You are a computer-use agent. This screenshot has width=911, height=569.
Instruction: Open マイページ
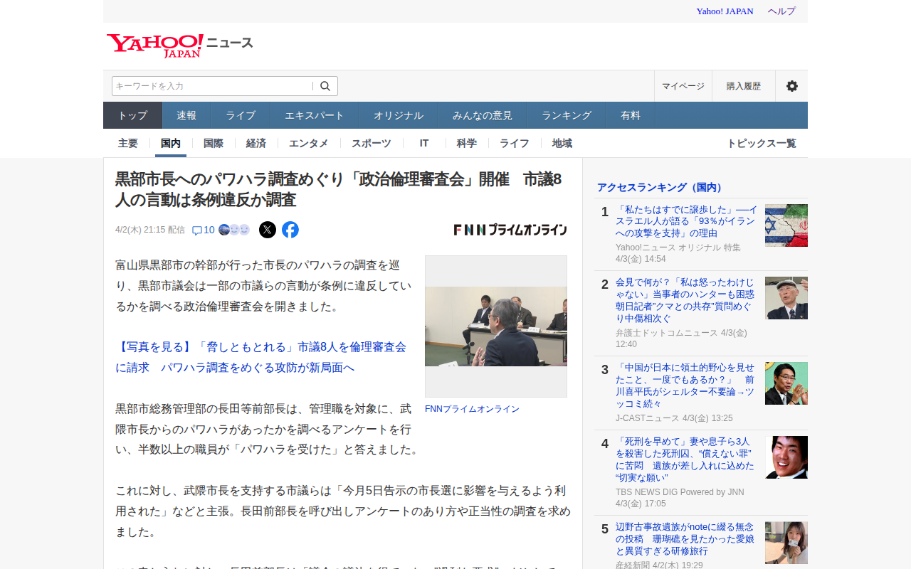coord(683,86)
